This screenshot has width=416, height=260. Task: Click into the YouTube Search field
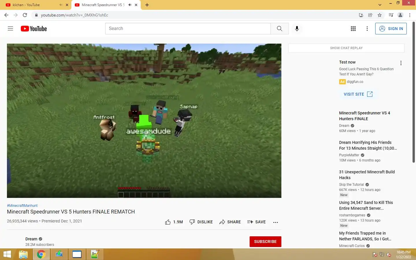coord(188,29)
